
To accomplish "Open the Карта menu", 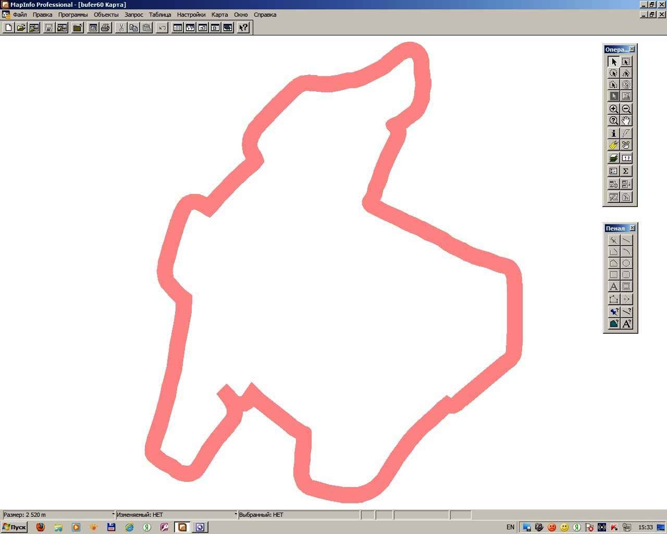I will tap(219, 15).
